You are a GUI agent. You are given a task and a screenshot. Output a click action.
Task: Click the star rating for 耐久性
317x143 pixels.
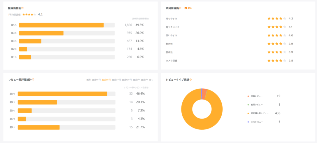(277, 44)
